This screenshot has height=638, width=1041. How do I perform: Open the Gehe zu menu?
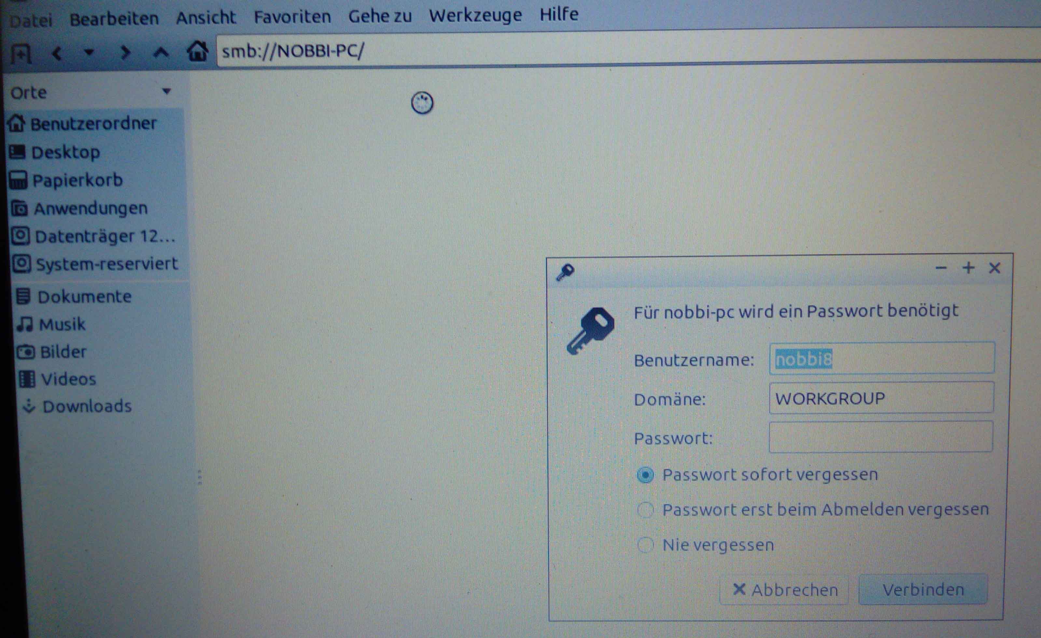[x=380, y=17]
